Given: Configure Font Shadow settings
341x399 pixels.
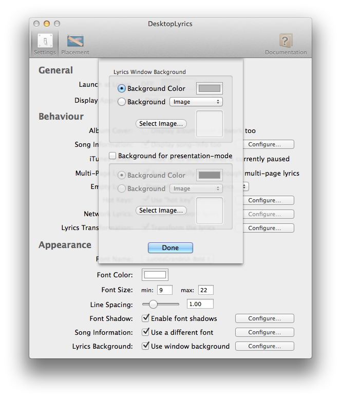Looking at the screenshot, I should (264, 318).
